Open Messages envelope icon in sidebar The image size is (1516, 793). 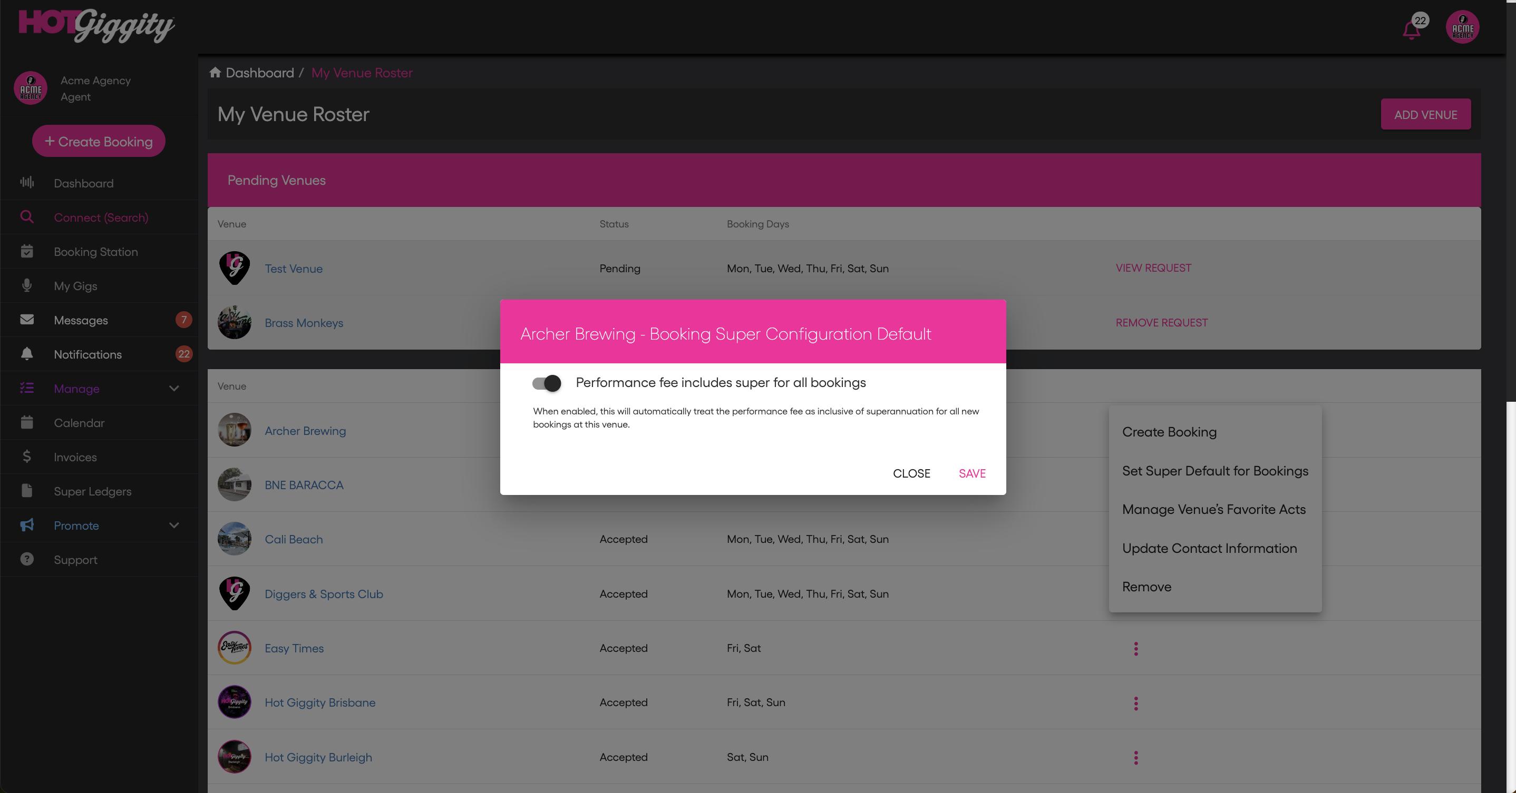[x=26, y=320]
